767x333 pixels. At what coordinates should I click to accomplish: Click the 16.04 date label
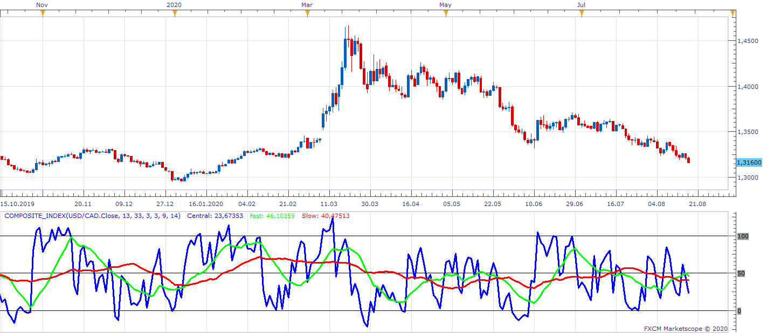[x=411, y=204]
